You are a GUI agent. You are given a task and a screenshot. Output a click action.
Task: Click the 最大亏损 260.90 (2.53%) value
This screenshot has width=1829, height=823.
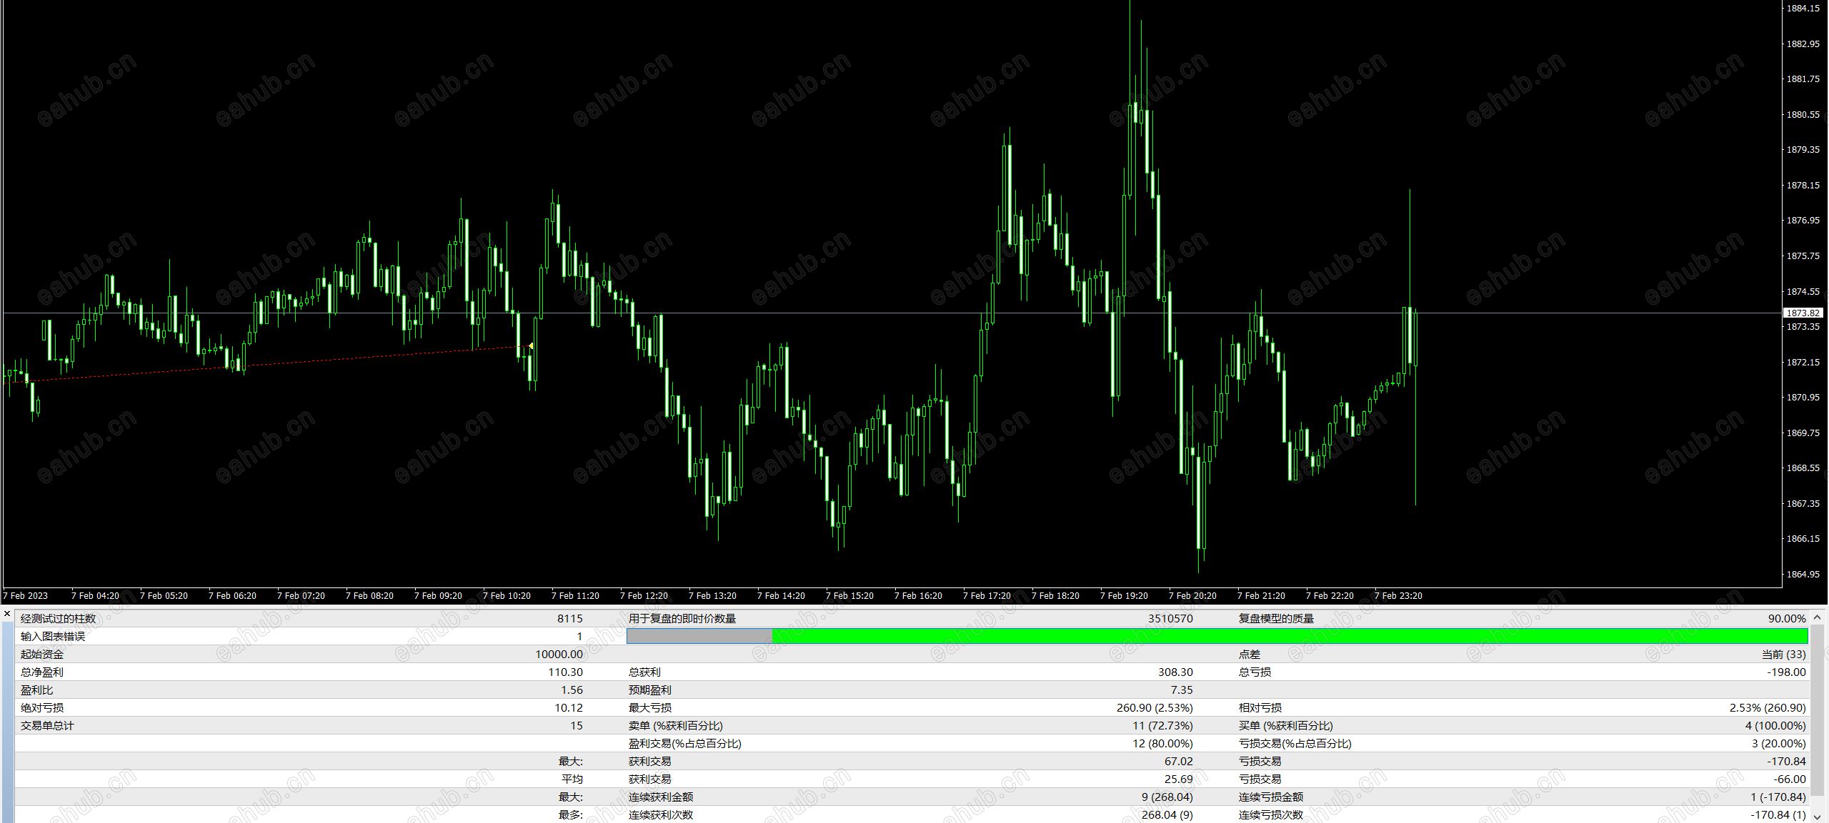1155,708
